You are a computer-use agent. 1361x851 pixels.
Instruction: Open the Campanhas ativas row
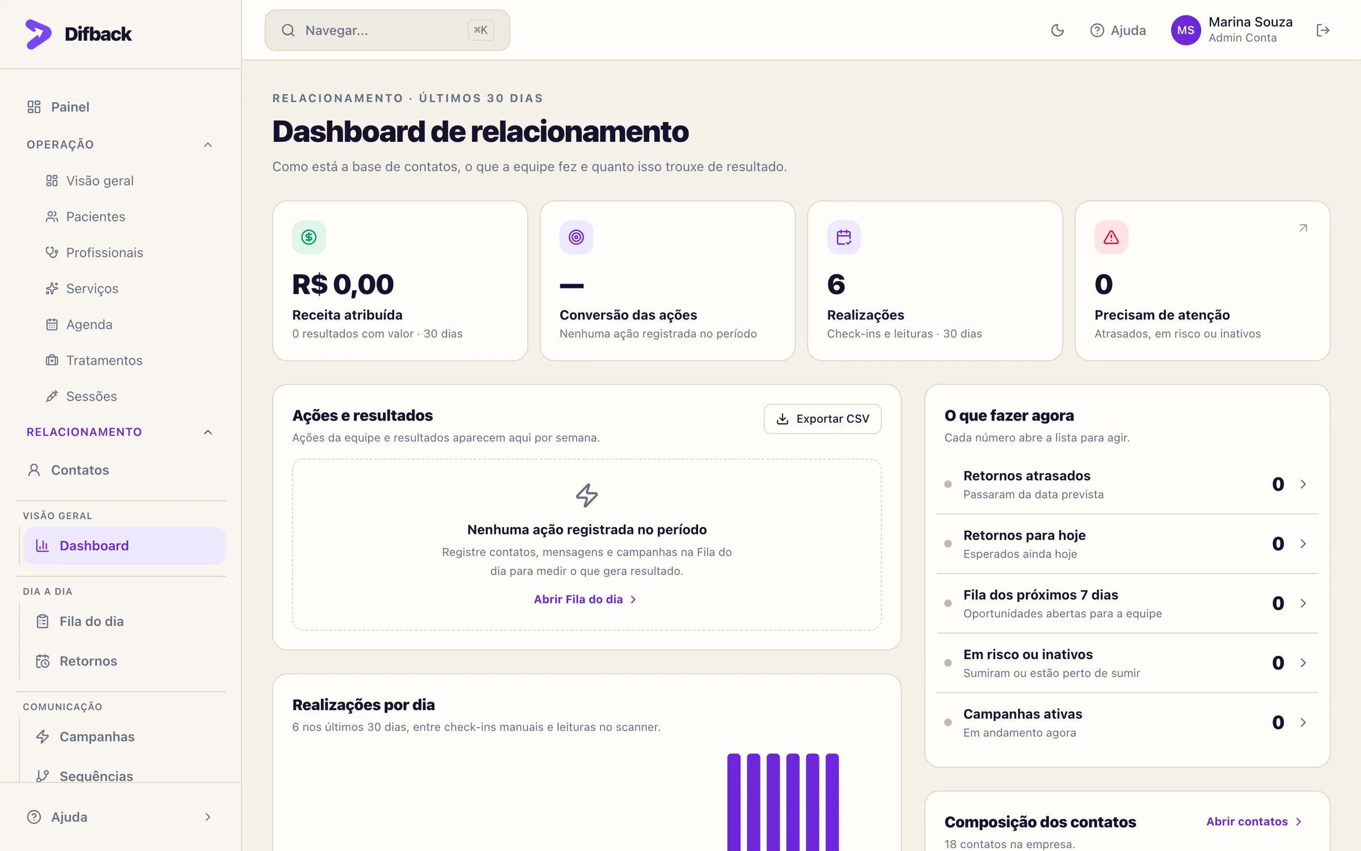tap(1127, 722)
